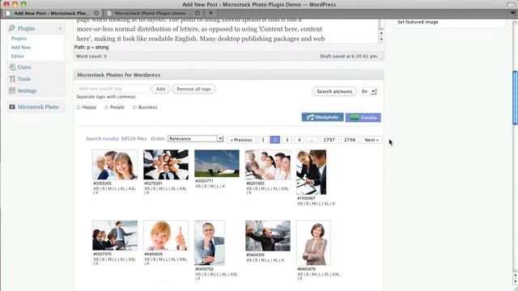Select the People tag radio button

pos(106,108)
